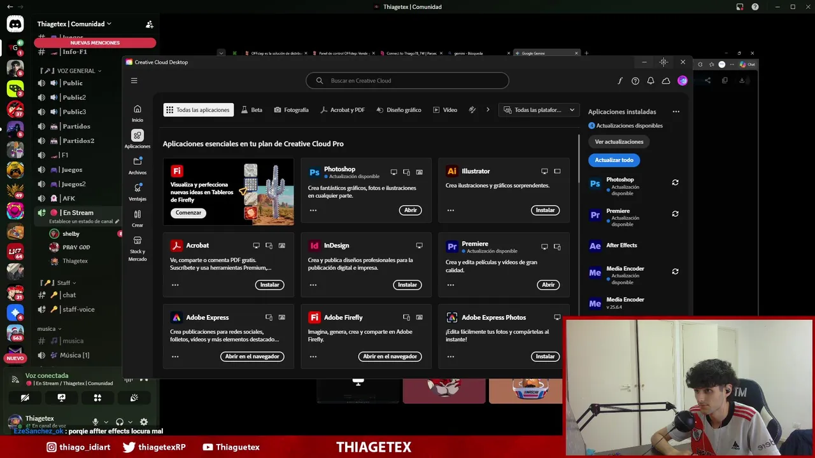Open Stock y Mercado in sidebar

(x=138, y=248)
